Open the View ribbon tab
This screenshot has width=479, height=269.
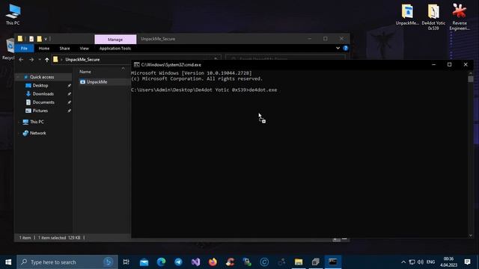click(85, 48)
